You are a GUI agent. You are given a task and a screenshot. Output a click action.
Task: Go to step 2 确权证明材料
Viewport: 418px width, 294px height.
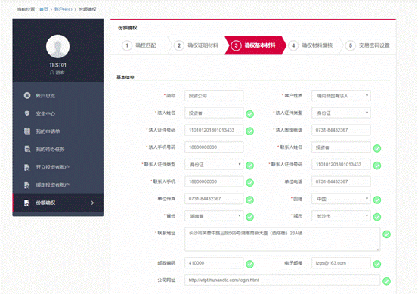point(197,45)
